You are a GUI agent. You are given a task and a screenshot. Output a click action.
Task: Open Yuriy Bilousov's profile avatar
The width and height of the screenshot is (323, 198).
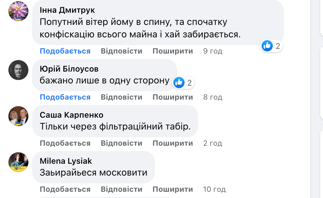[18, 70]
